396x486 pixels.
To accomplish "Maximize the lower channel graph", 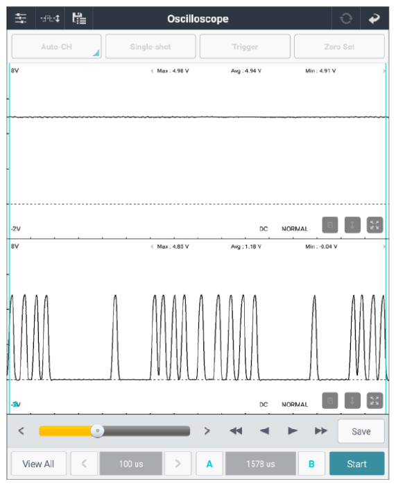I will click(375, 401).
